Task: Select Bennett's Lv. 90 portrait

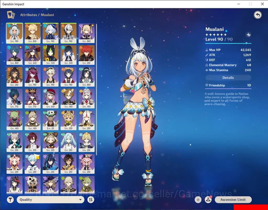Action: (51, 77)
